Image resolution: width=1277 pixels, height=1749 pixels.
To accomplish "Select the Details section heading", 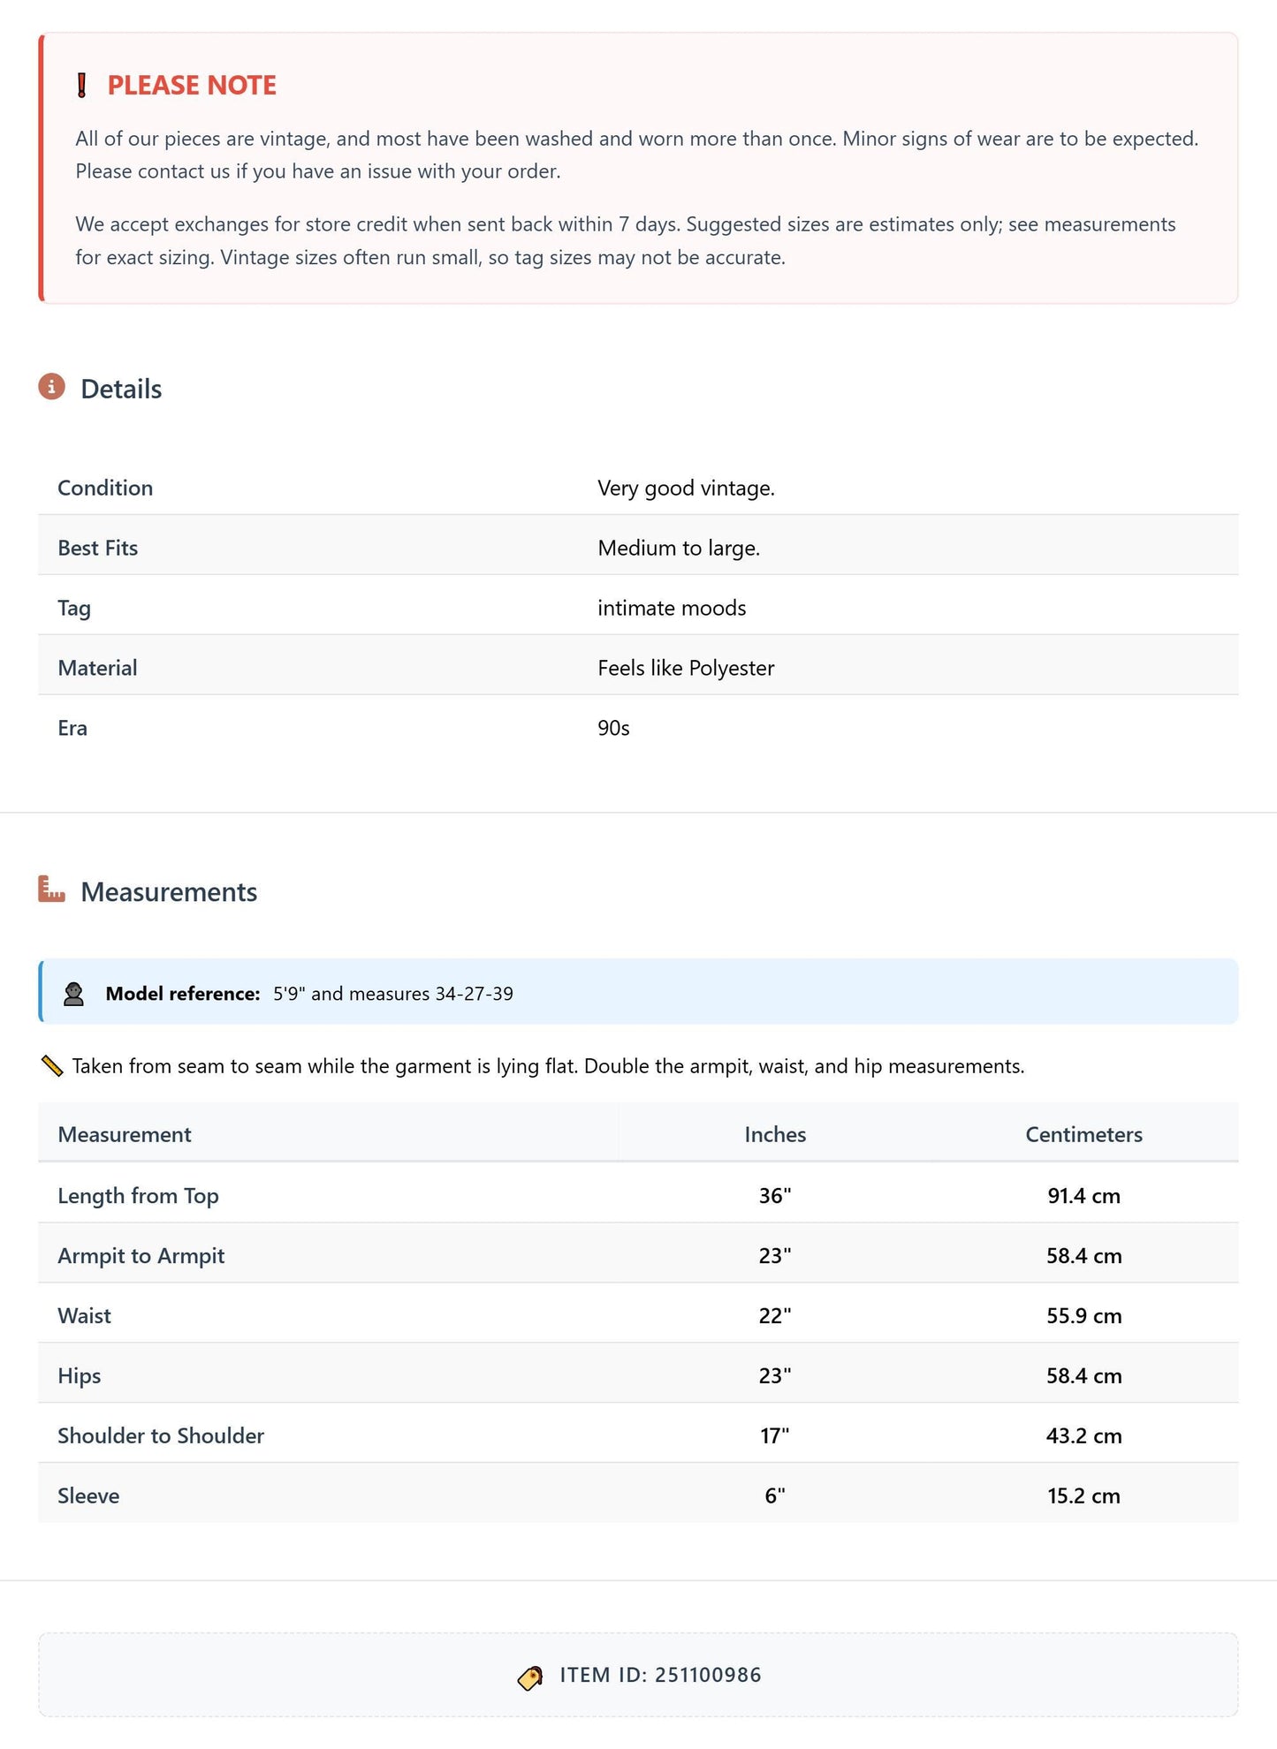I will 121,389.
